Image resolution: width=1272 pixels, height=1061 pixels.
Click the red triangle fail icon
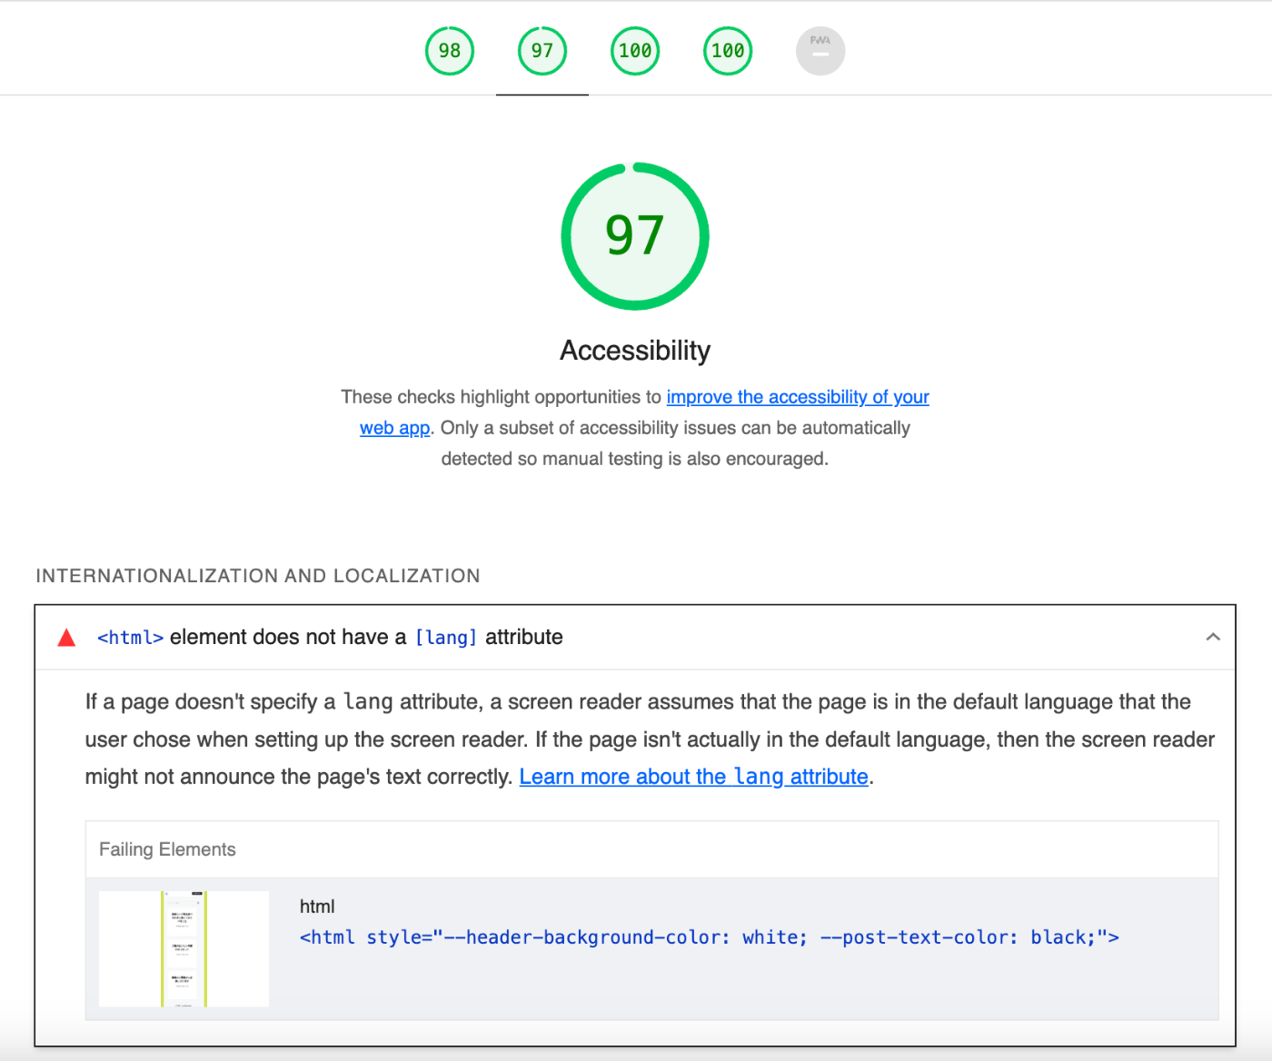pyautogui.click(x=66, y=638)
